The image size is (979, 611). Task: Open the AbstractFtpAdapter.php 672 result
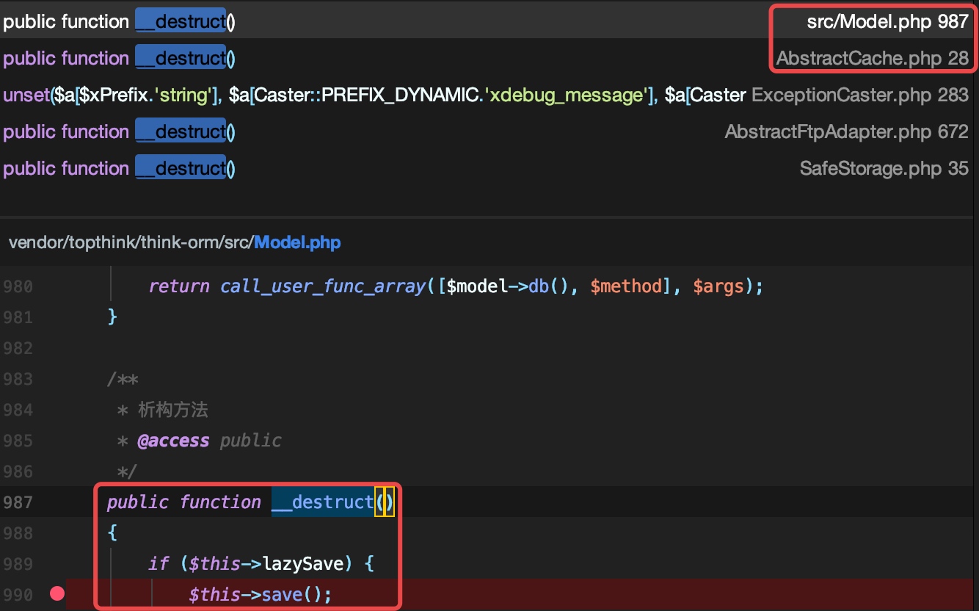coord(488,131)
